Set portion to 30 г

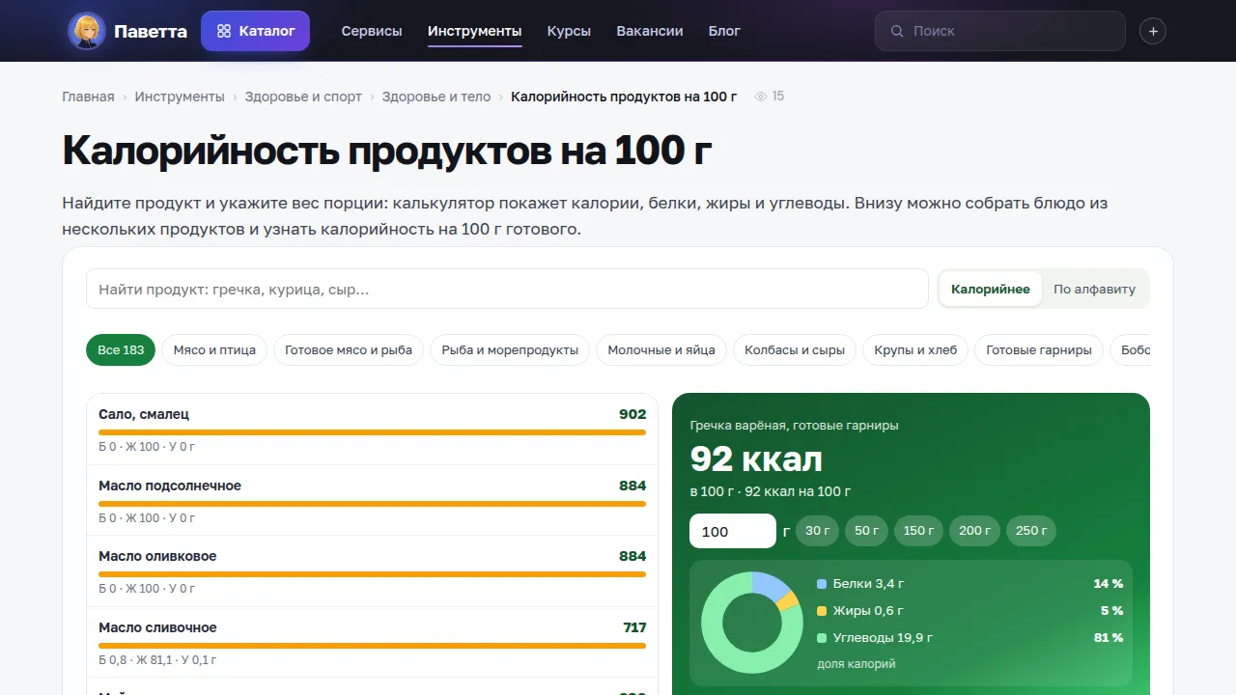pos(817,530)
